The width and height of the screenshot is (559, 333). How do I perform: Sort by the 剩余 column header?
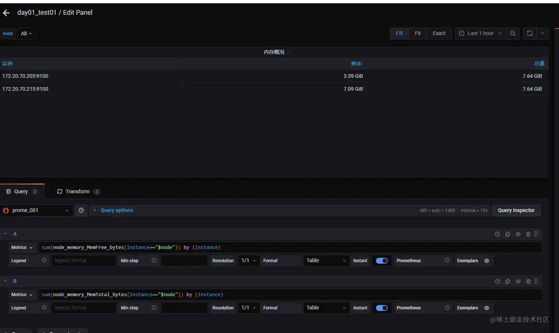tap(356, 63)
